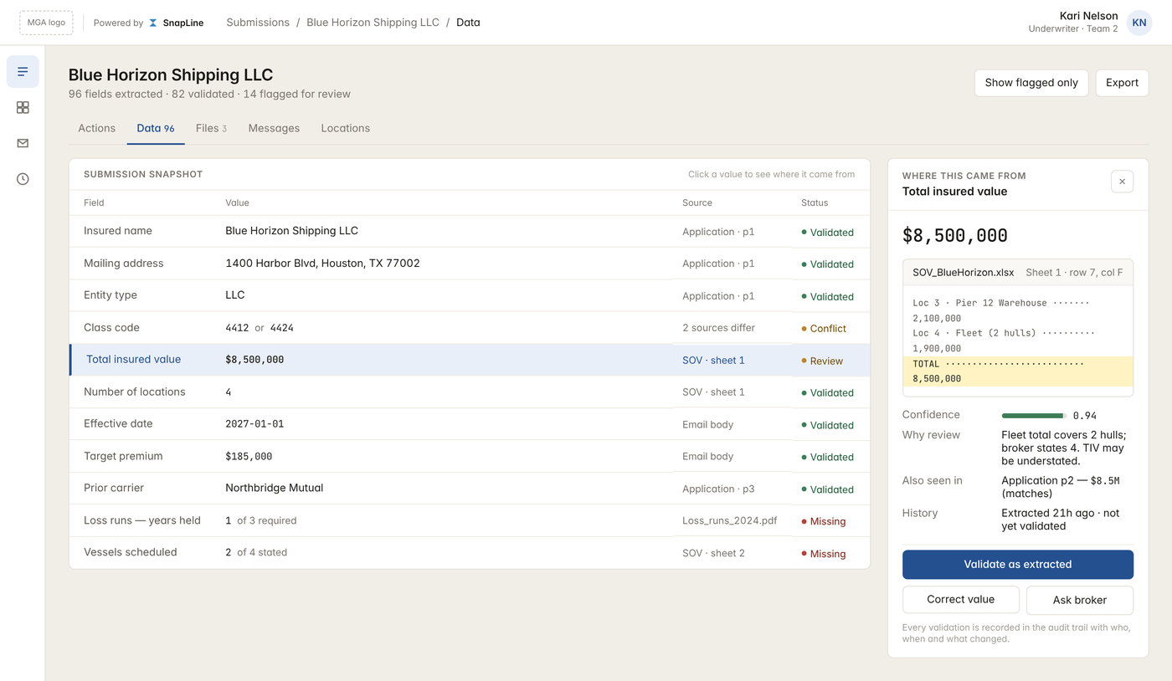Viewport: 1172px width, 681px height.
Task: Open the Messages tab
Action: pyautogui.click(x=274, y=128)
